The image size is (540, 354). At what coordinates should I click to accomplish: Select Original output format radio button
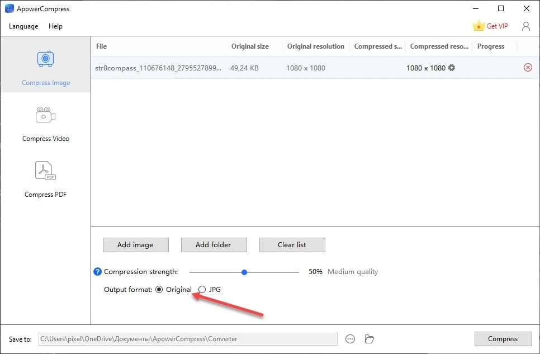159,290
